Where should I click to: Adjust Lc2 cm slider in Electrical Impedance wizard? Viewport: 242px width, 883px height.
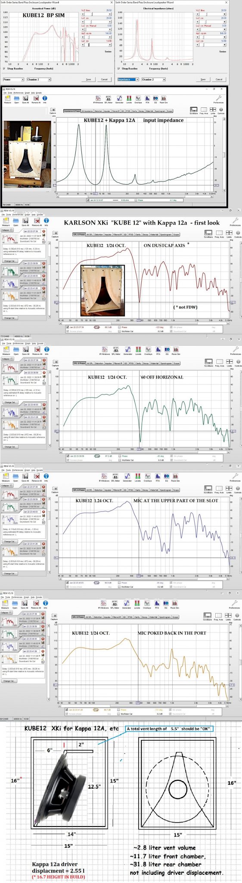[x=211, y=22]
